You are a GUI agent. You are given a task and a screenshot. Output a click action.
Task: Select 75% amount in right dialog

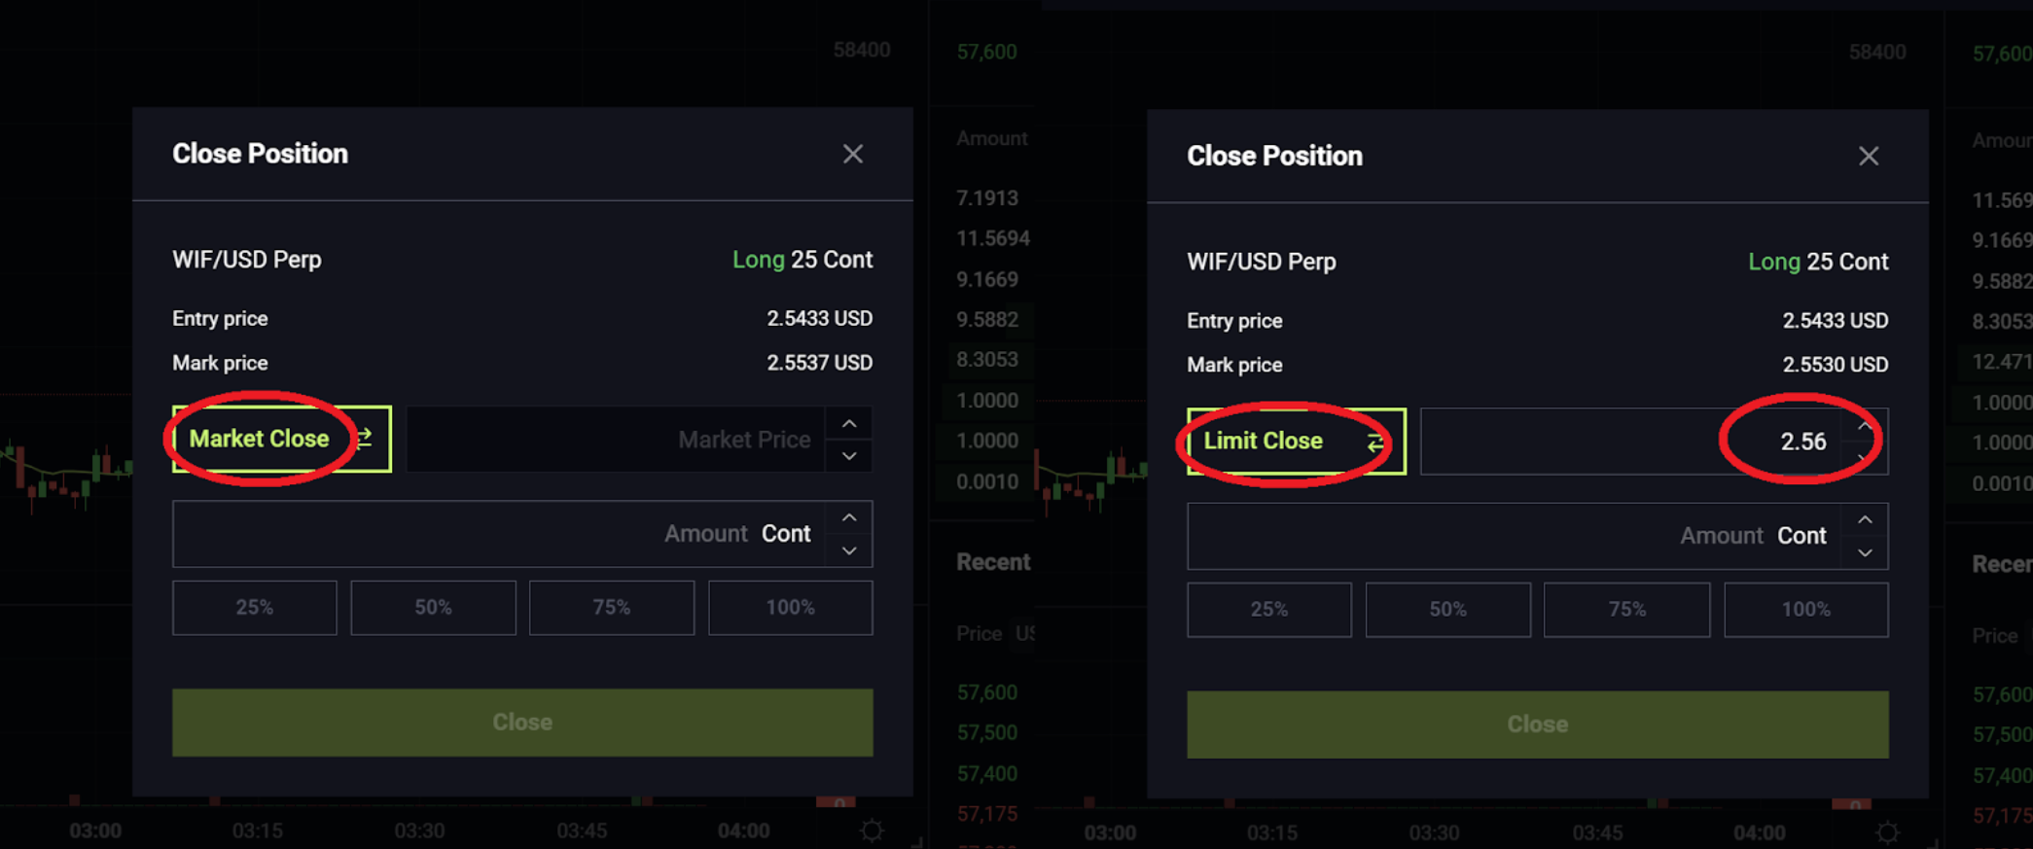1627,610
